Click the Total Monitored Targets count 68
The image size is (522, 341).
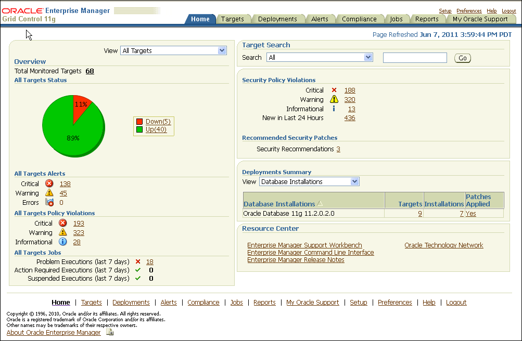point(90,71)
